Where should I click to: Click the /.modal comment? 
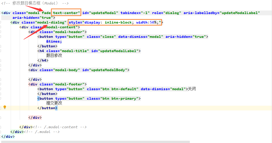point(42,132)
